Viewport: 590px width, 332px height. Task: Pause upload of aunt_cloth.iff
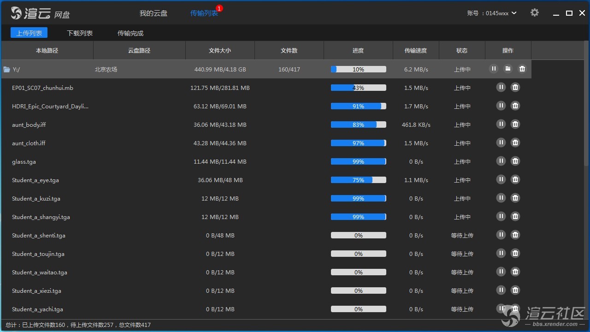click(x=501, y=142)
